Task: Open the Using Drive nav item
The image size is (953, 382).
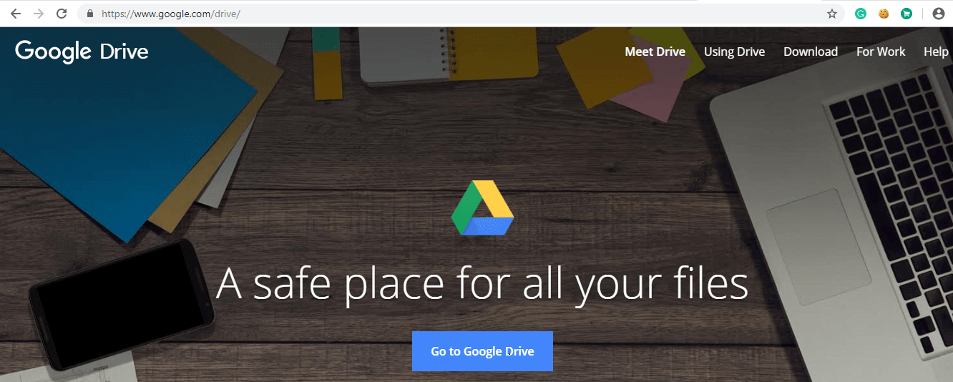Action: click(x=734, y=52)
